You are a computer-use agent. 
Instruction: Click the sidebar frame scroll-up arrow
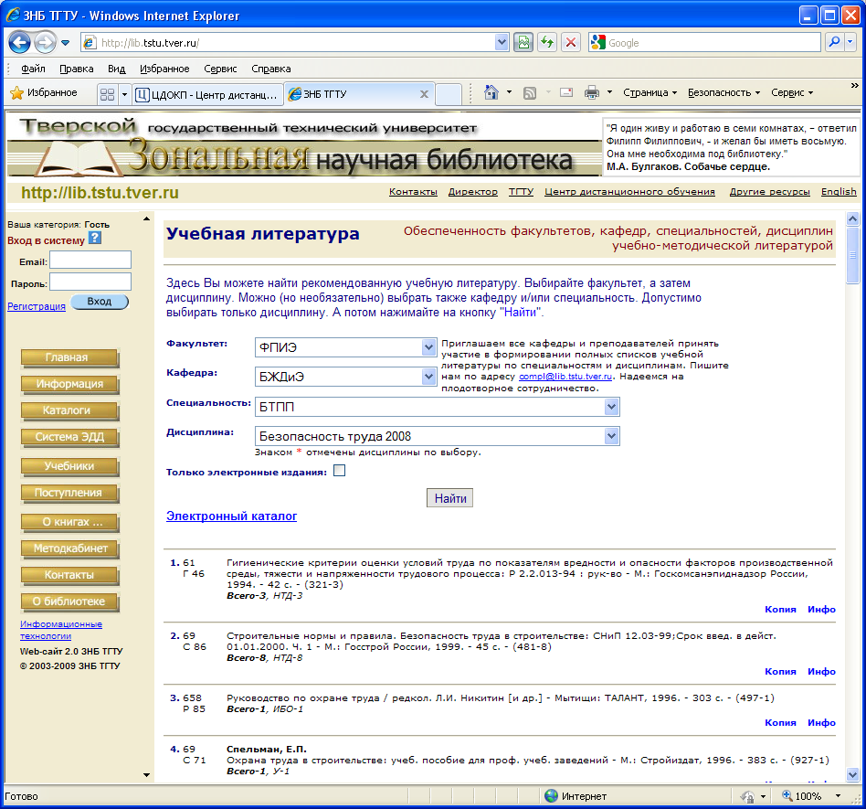[146, 218]
